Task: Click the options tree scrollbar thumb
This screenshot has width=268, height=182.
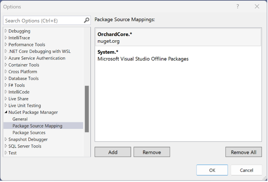Action: (87, 108)
